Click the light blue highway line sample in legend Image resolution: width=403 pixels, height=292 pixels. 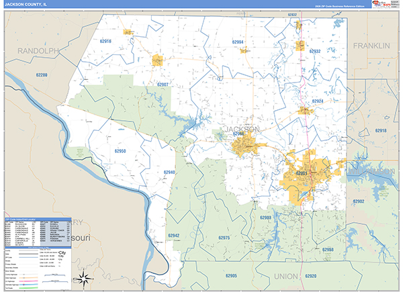[28, 285]
